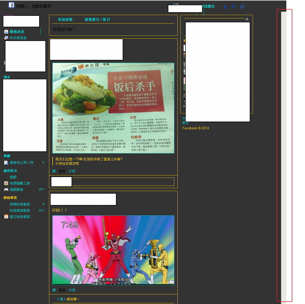The image size is (305, 304).
Task: Click the Facebook logo icon
Action: [11, 5]
